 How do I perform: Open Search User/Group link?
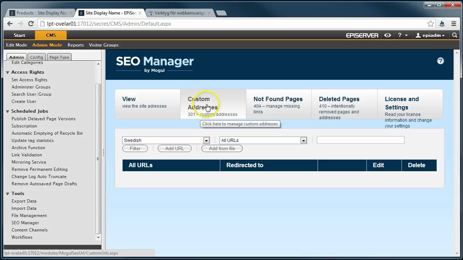(31, 94)
